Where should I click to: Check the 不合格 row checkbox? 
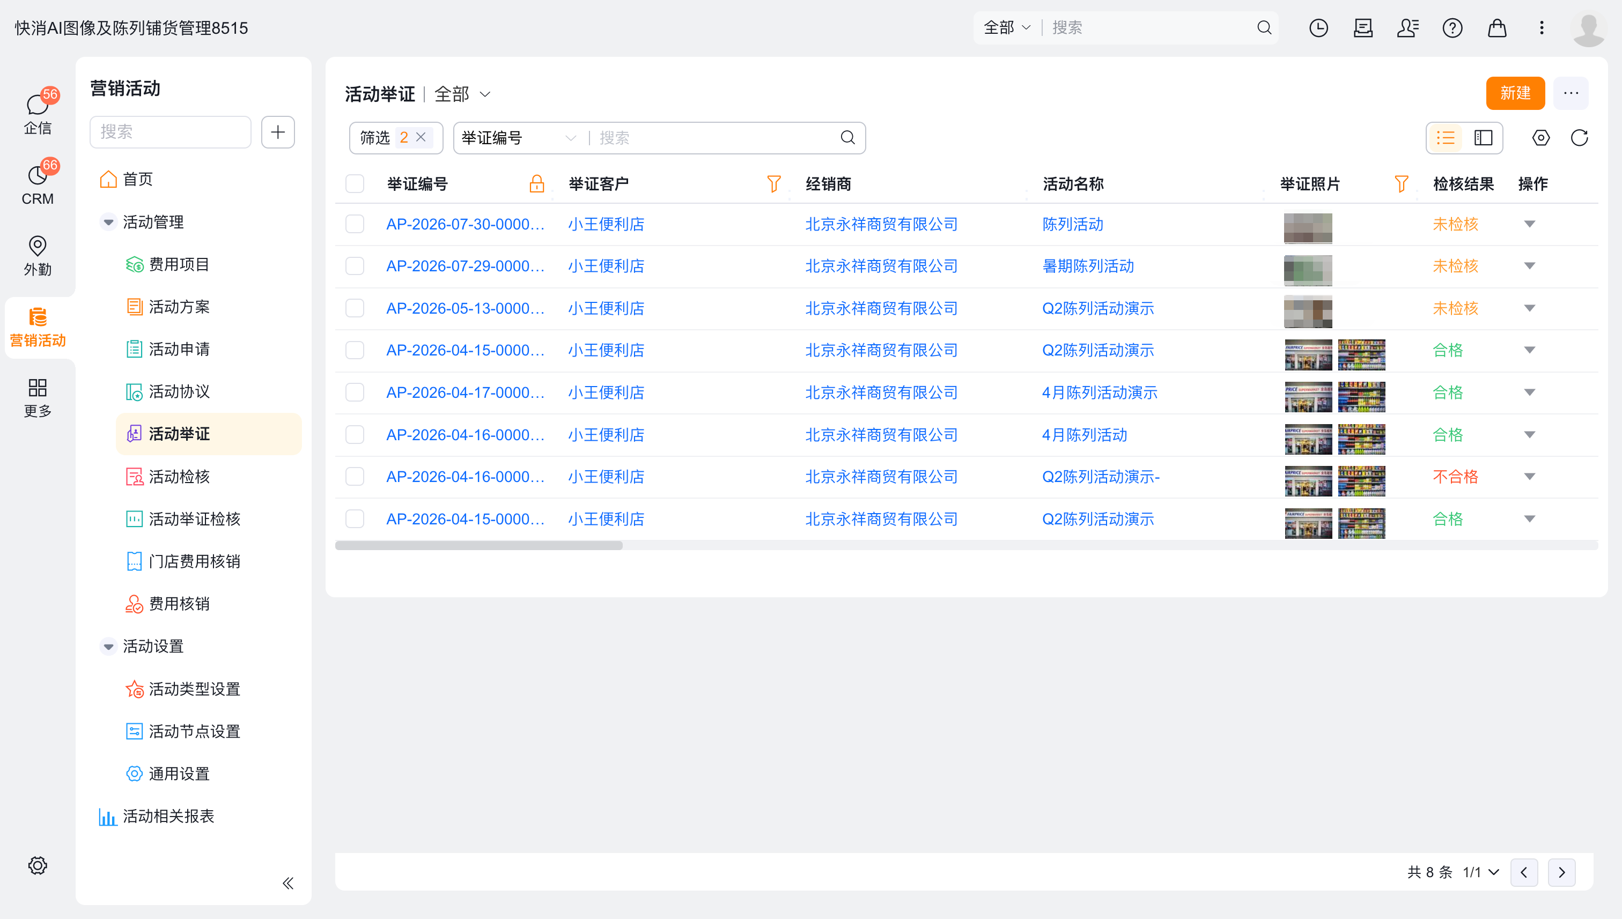[x=355, y=477]
